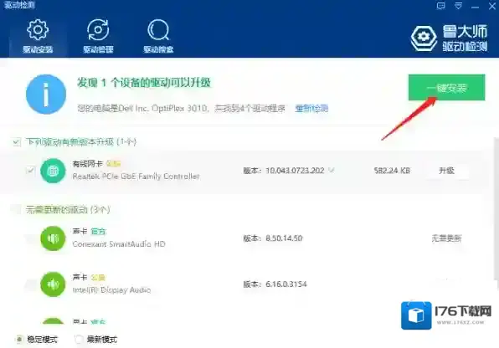Click the Conexant SmartAudio HD text
Image resolution: width=499 pixels, height=348 pixels.
click(x=119, y=244)
